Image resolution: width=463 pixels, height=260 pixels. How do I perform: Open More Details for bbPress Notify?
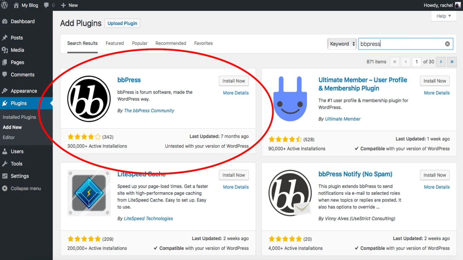[437, 187]
